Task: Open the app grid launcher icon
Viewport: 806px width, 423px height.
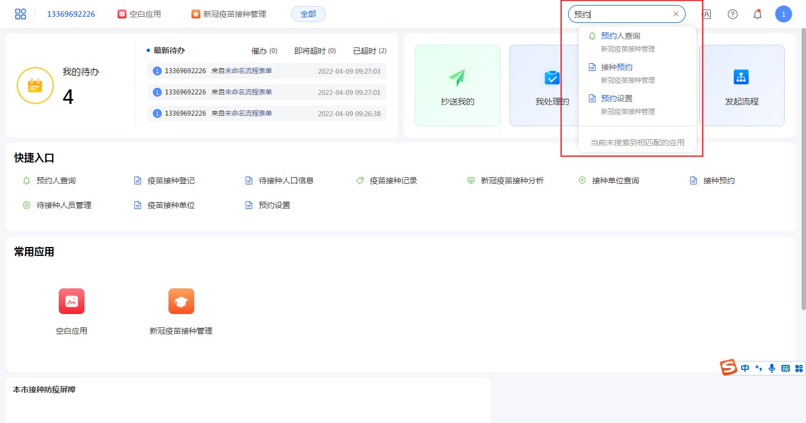Action: (21, 14)
